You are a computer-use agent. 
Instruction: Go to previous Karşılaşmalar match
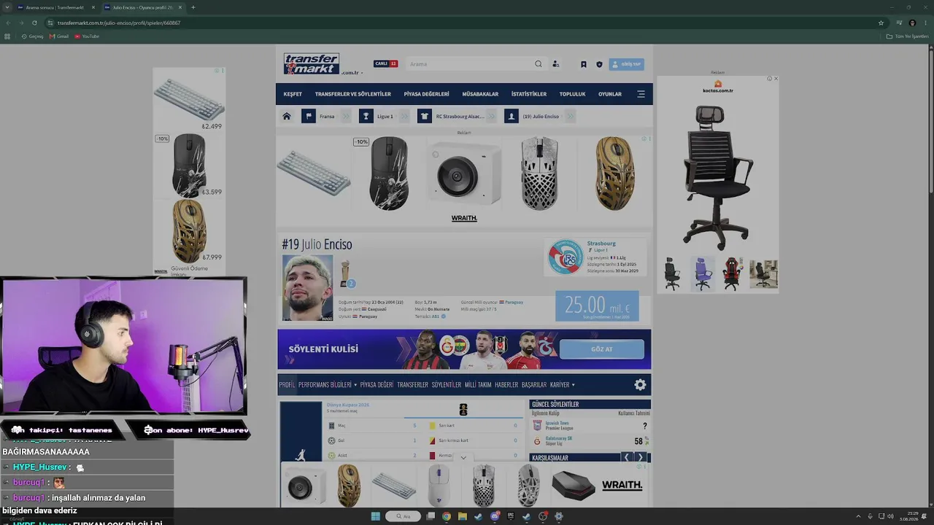pos(626,458)
